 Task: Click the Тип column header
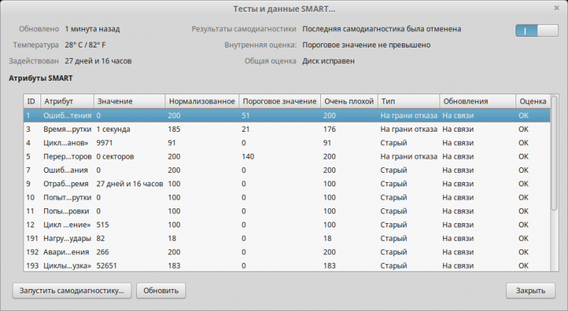click(408, 101)
